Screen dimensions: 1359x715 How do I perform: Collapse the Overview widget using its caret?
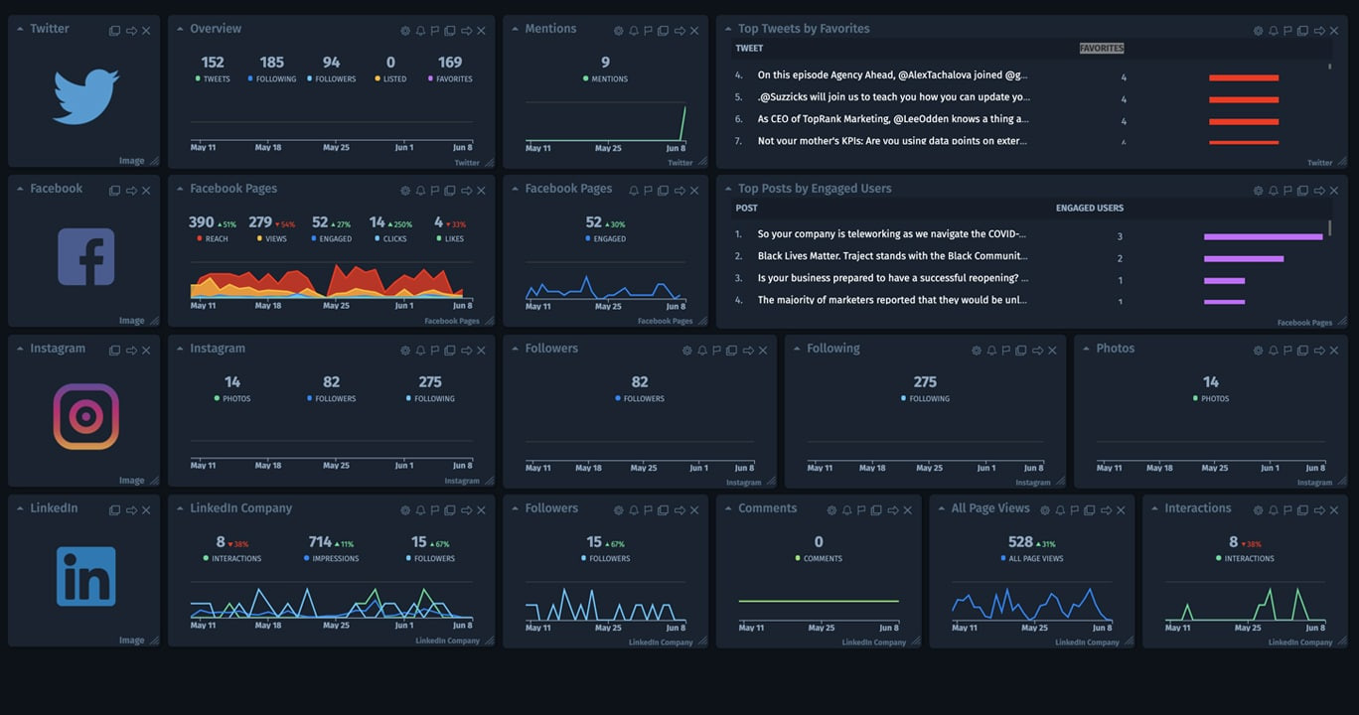click(x=179, y=30)
